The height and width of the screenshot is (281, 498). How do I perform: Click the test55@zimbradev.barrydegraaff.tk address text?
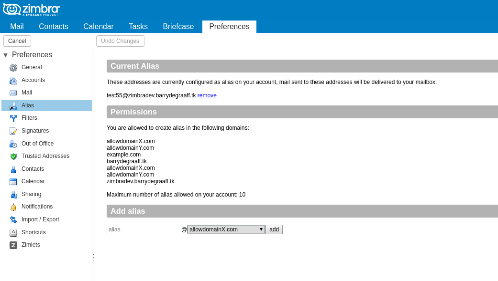point(151,95)
